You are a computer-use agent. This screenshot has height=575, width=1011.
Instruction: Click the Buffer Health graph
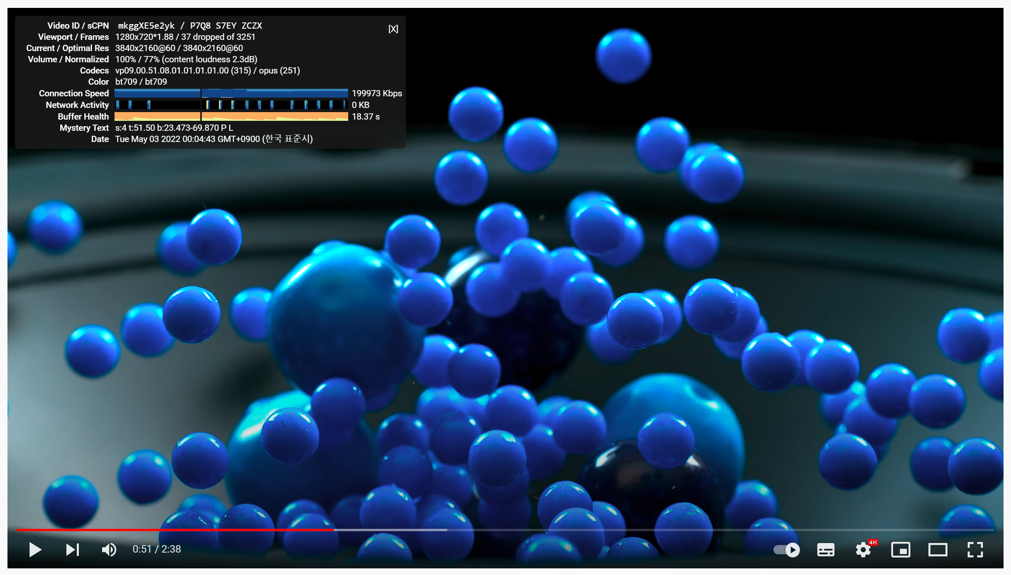click(x=231, y=116)
